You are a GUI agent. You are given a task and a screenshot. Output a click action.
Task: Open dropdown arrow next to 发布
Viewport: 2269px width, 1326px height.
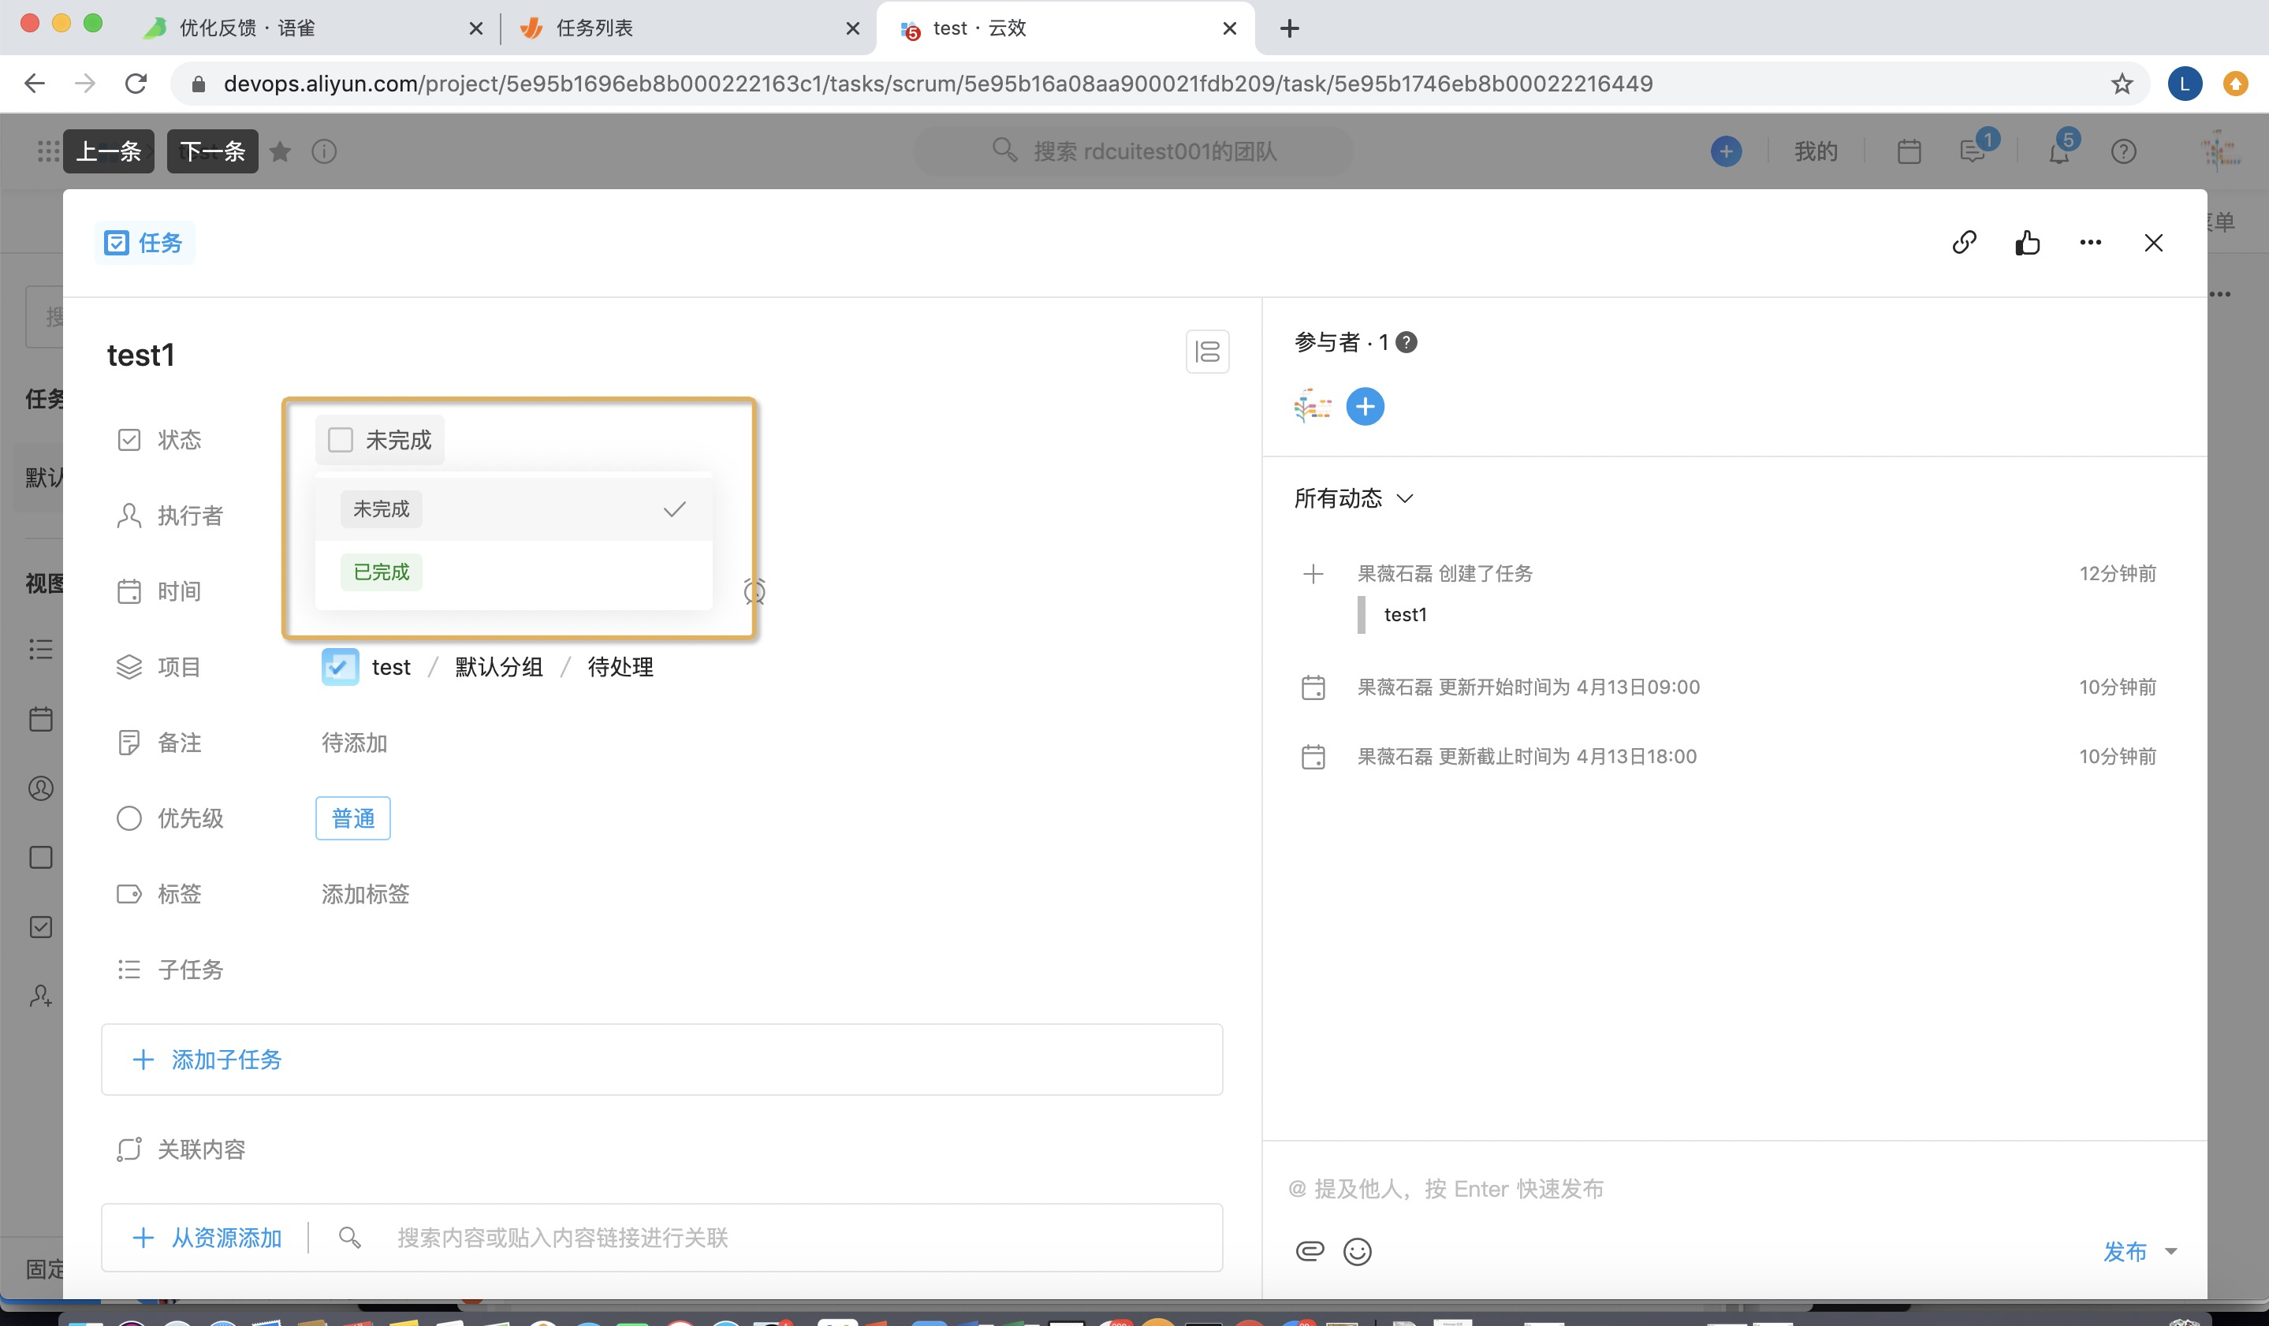coord(2171,1251)
